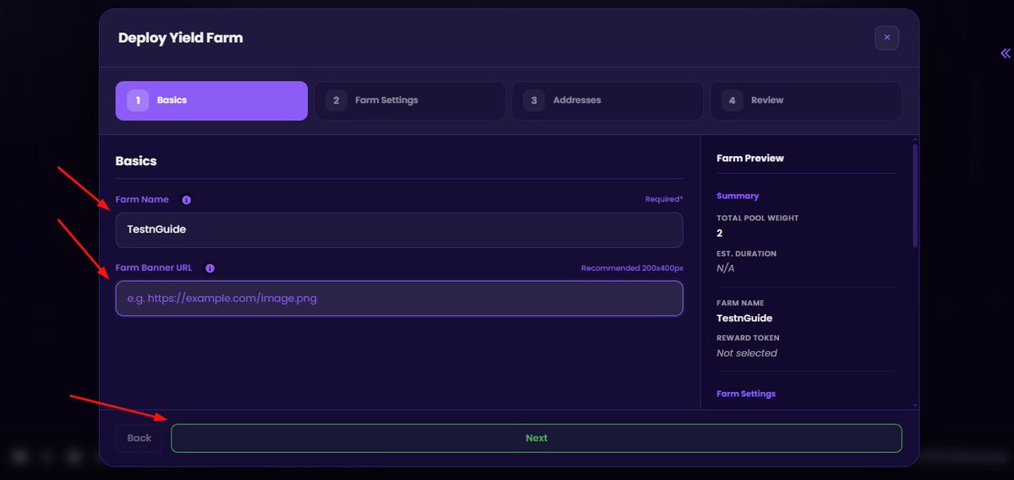Switch to the Basics step tab

pos(211,100)
